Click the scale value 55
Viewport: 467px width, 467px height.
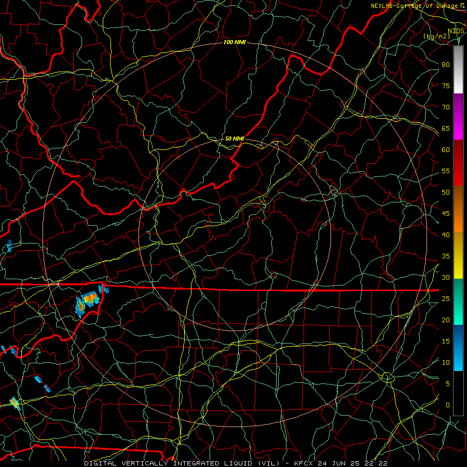[446, 171]
